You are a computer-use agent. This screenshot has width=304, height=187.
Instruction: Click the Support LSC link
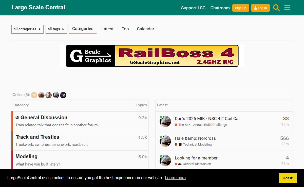tap(193, 8)
